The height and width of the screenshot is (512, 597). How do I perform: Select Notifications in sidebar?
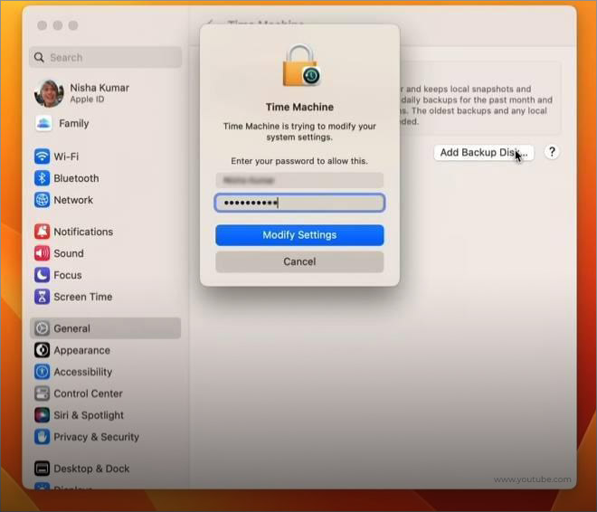click(83, 232)
